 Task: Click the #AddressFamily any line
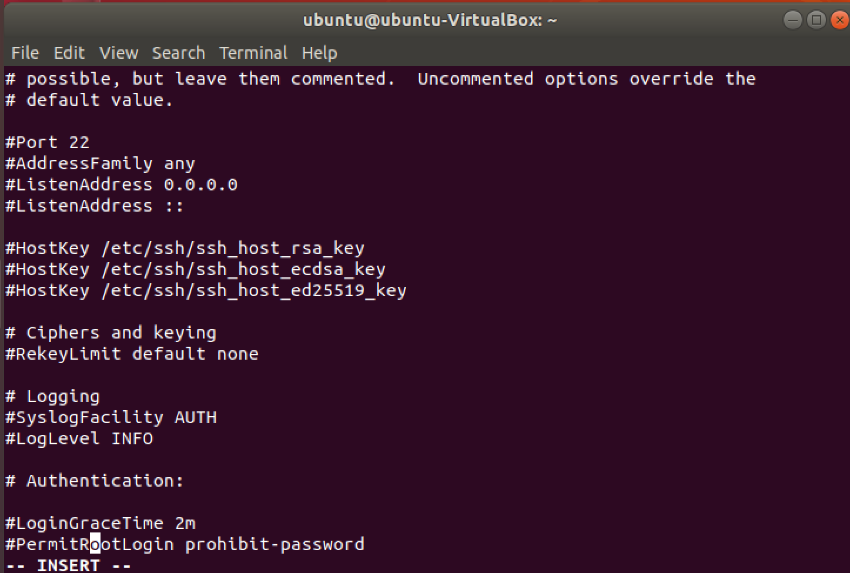click(101, 164)
